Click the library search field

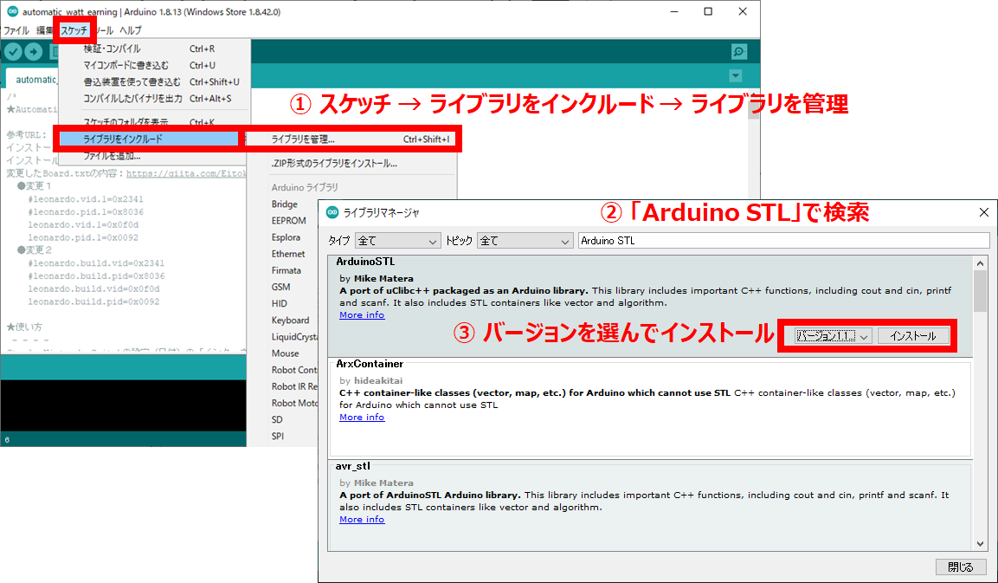tap(784, 241)
